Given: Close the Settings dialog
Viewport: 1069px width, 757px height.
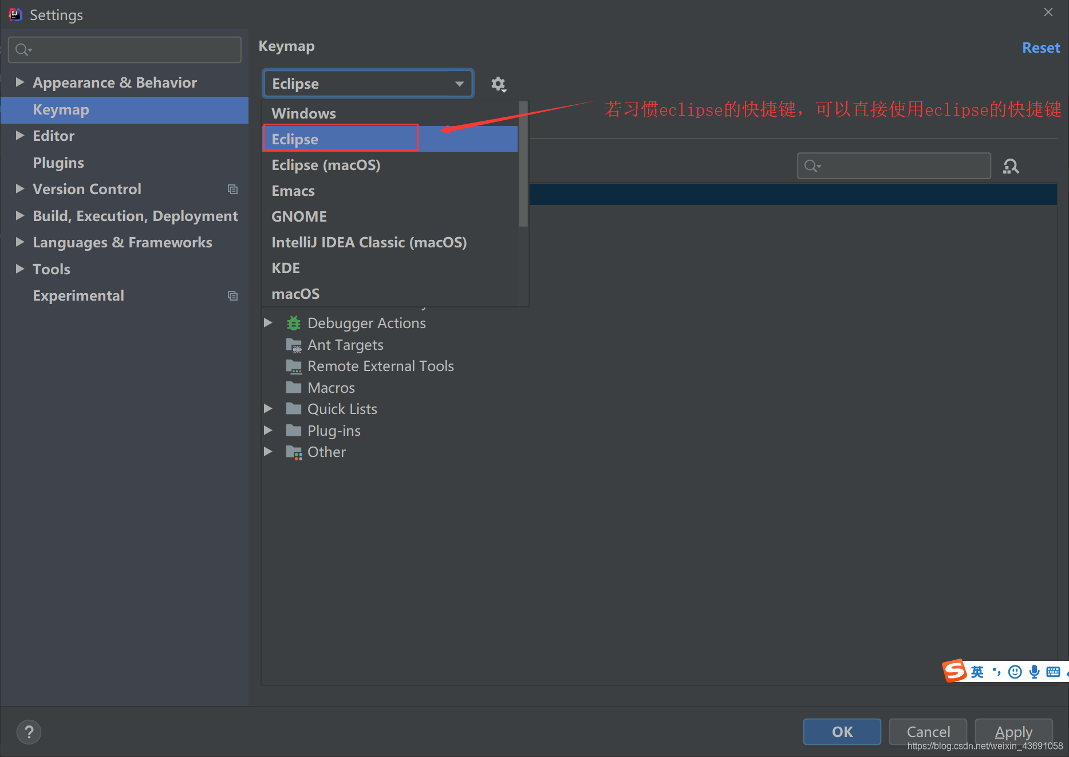Looking at the screenshot, I should pos(1048,12).
